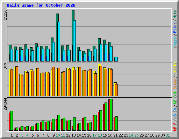Click the 294344 kB axis value

click(5, 104)
